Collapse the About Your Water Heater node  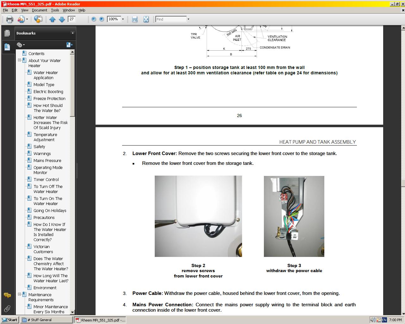tap(19, 60)
